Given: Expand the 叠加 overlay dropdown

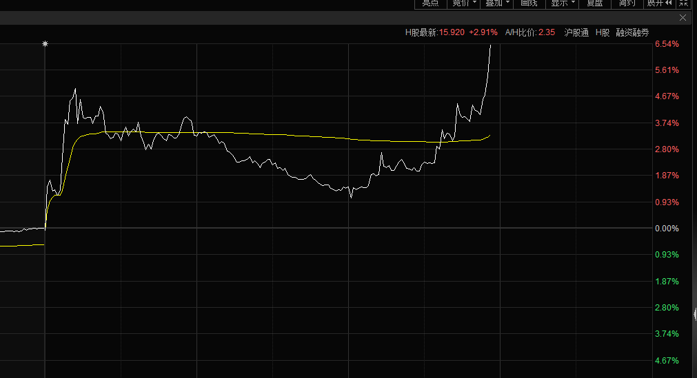Looking at the screenshot, I should [x=497, y=3].
